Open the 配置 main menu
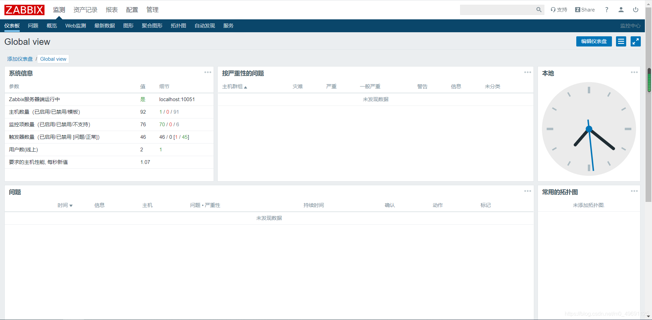 click(132, 10)
